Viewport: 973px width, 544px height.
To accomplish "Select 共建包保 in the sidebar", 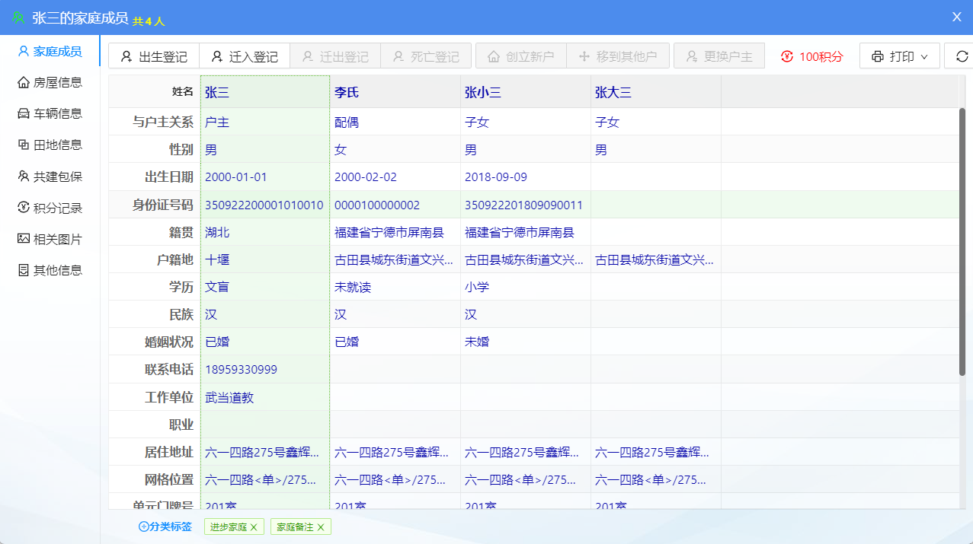I will 50,177.
